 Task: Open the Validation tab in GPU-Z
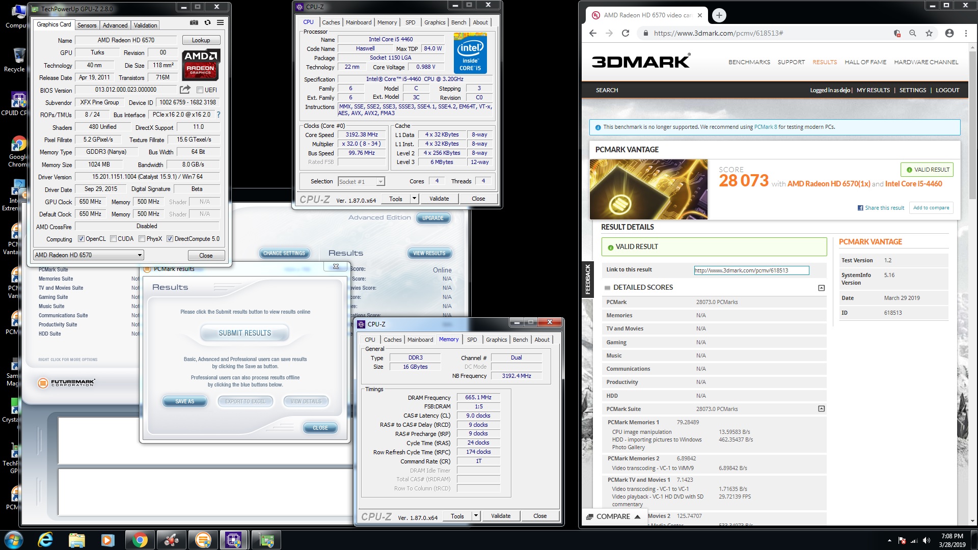tap(146, 25)
